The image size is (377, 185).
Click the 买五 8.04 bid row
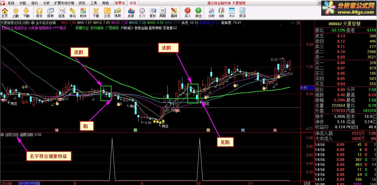(x=346, y=84)
